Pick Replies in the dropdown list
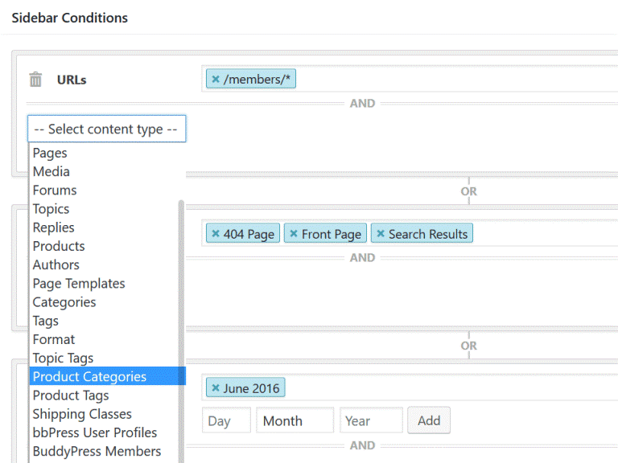The width and height of the screenshot is (618, 463). [104, 227]
